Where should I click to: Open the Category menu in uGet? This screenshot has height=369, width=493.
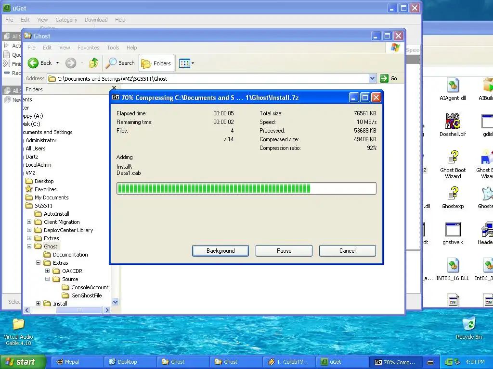[x=66, y=19]
